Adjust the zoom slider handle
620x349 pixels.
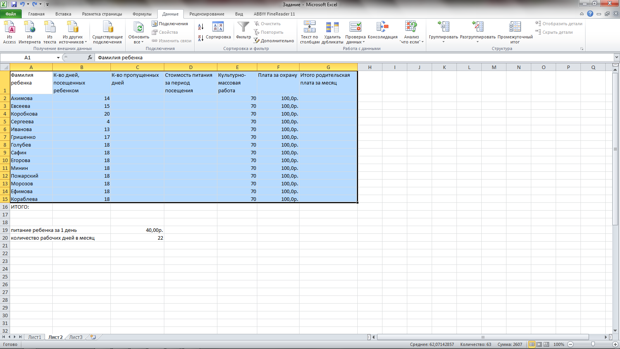(x=593, y=344)
